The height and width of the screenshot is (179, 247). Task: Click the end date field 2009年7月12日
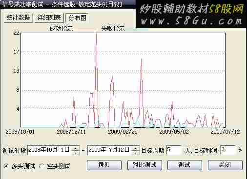pyautogui.click(x=110, y=150)
